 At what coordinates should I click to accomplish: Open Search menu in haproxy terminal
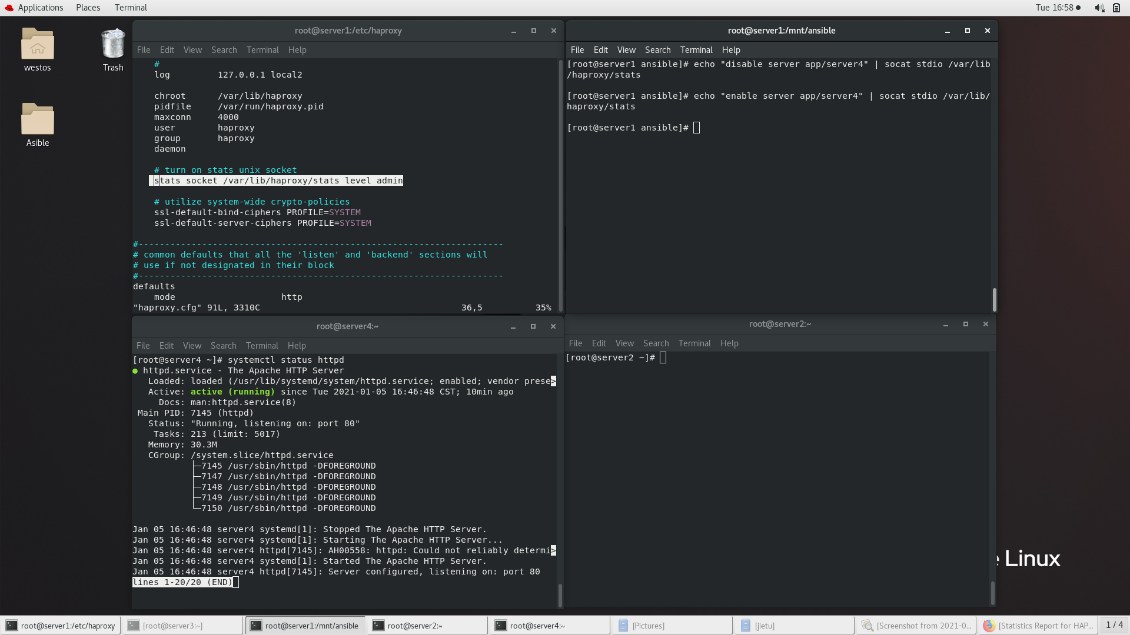point(224,50)
